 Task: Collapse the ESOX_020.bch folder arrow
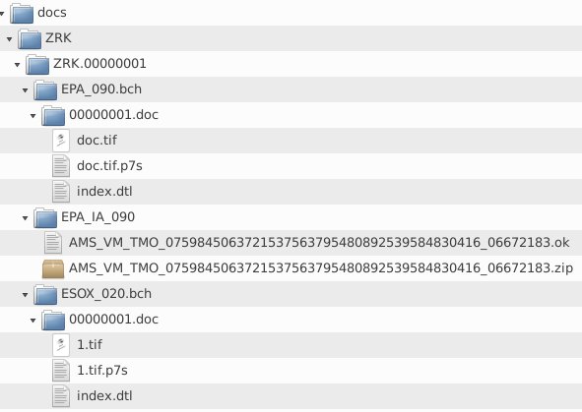coord(25,295)
